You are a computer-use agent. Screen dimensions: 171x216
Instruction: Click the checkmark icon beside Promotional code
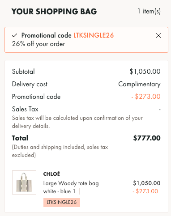15,35
